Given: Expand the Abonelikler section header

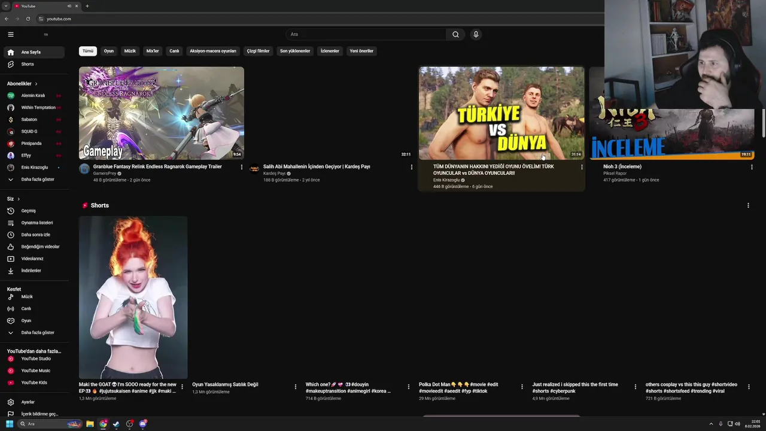Looking at the screenshot, I should coord(23,84).
